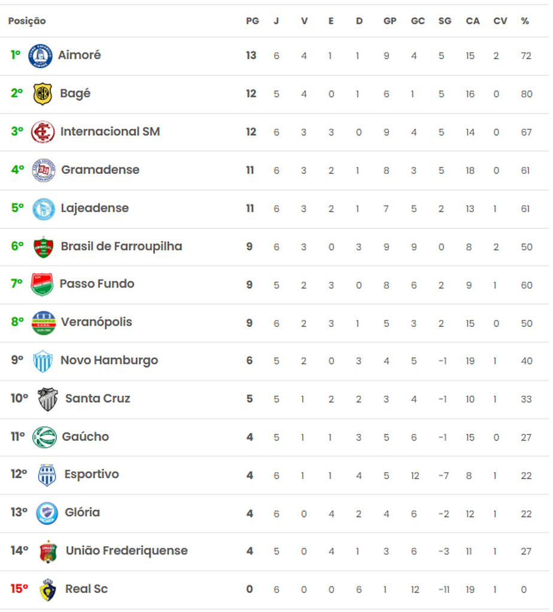Select the Posição column header
Image resolution: width=553 pixels, height=612 pixels.
27,21
